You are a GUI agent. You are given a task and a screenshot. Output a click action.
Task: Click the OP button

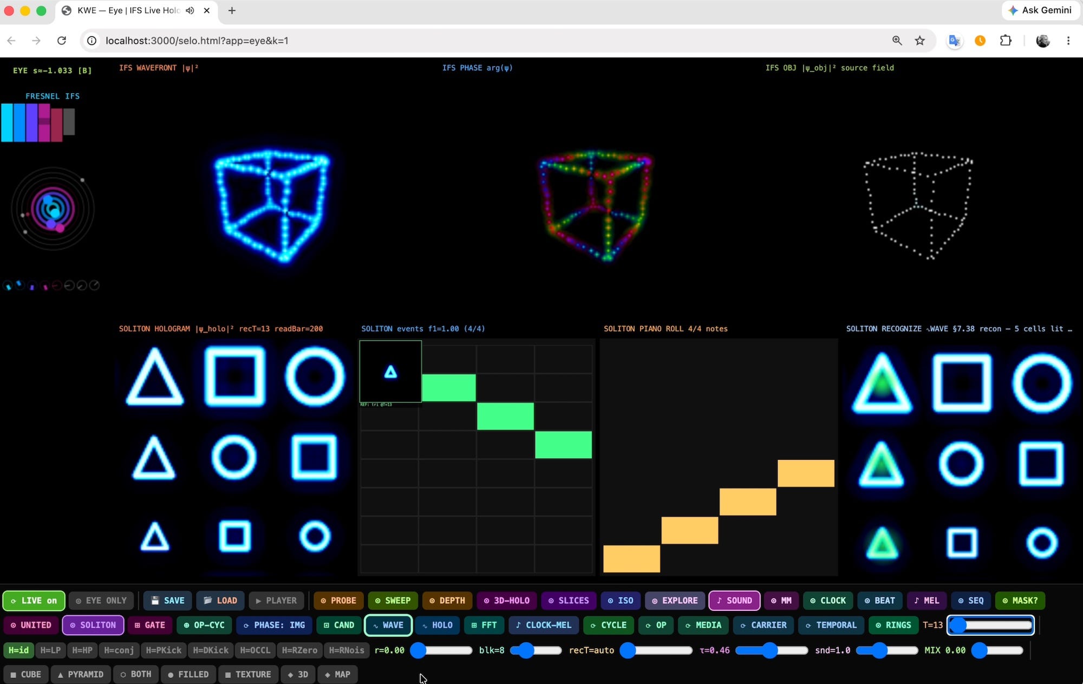coord(656,625)
